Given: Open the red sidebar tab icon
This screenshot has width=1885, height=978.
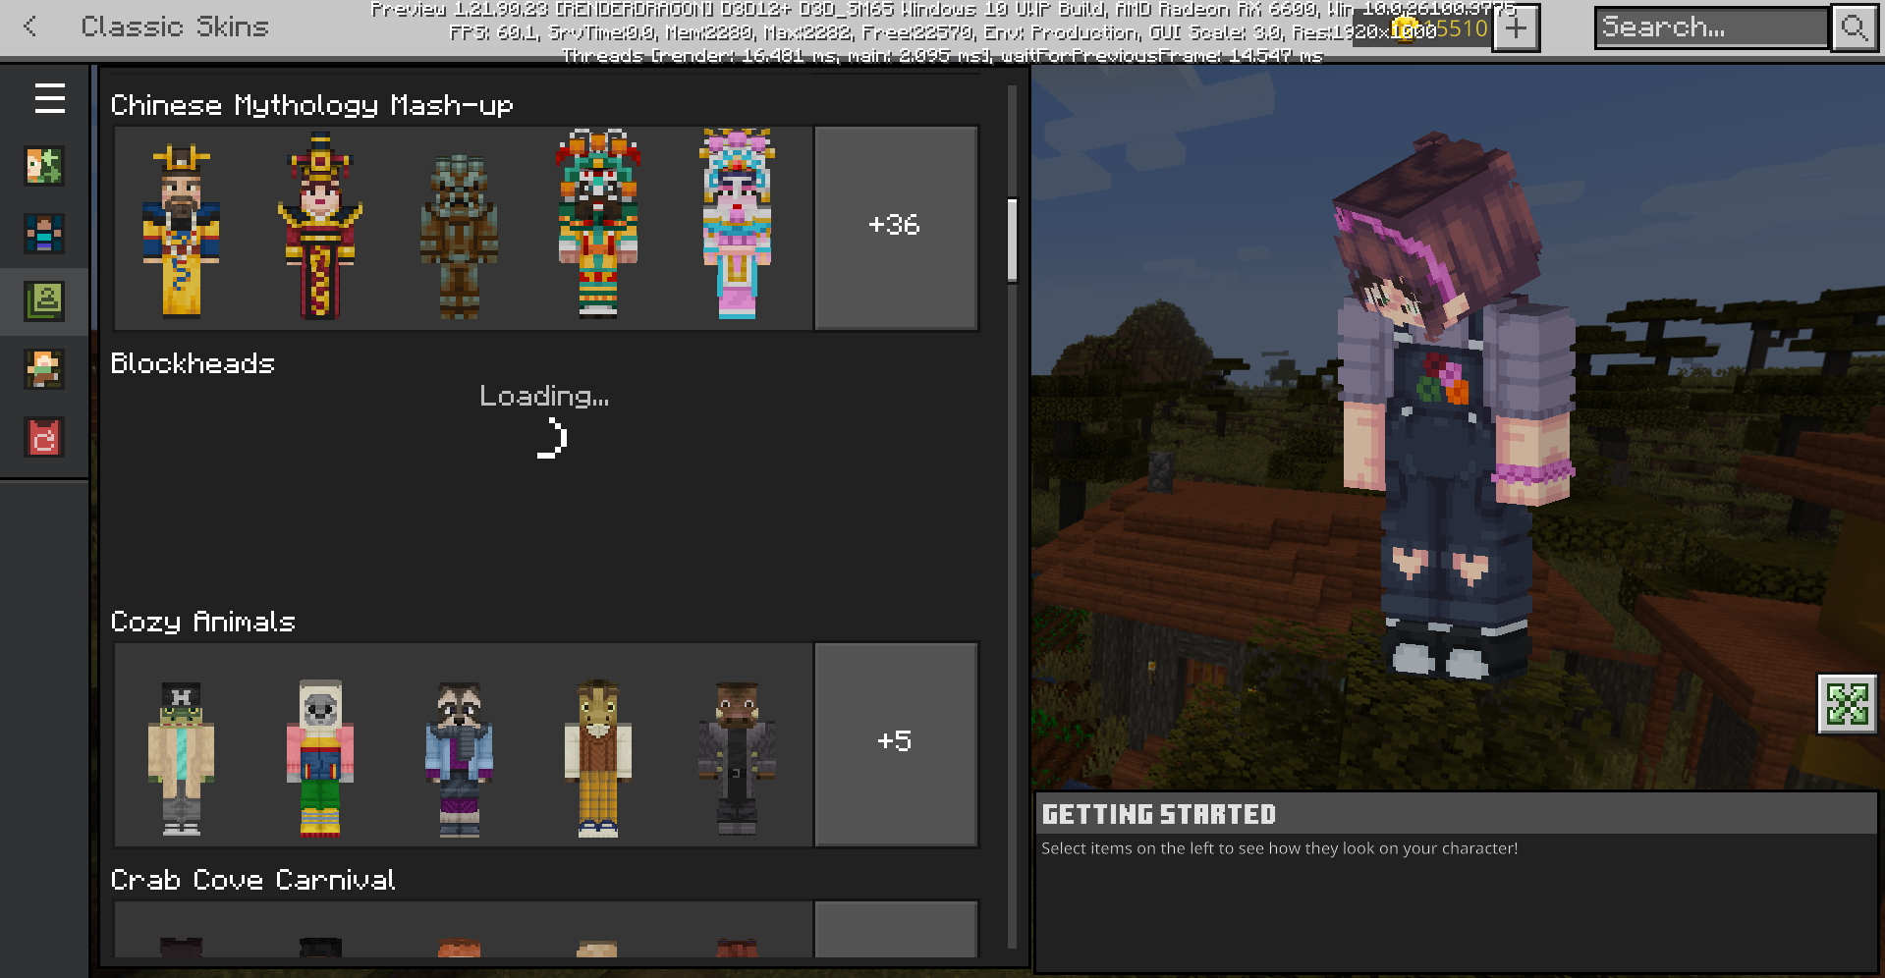Looking at the screenshot, I should 44,437.
